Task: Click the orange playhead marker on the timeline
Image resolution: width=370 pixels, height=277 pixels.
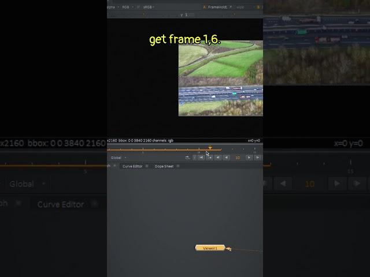Action: pos(210,148)
